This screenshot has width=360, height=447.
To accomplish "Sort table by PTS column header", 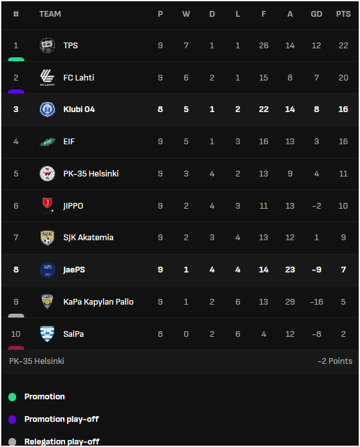I will click(x=343, y=14).
